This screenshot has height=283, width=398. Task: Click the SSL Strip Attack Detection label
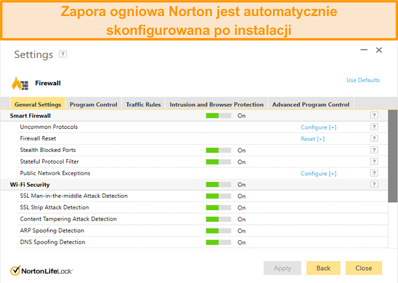pyautogui.click(x=54, y=207)
